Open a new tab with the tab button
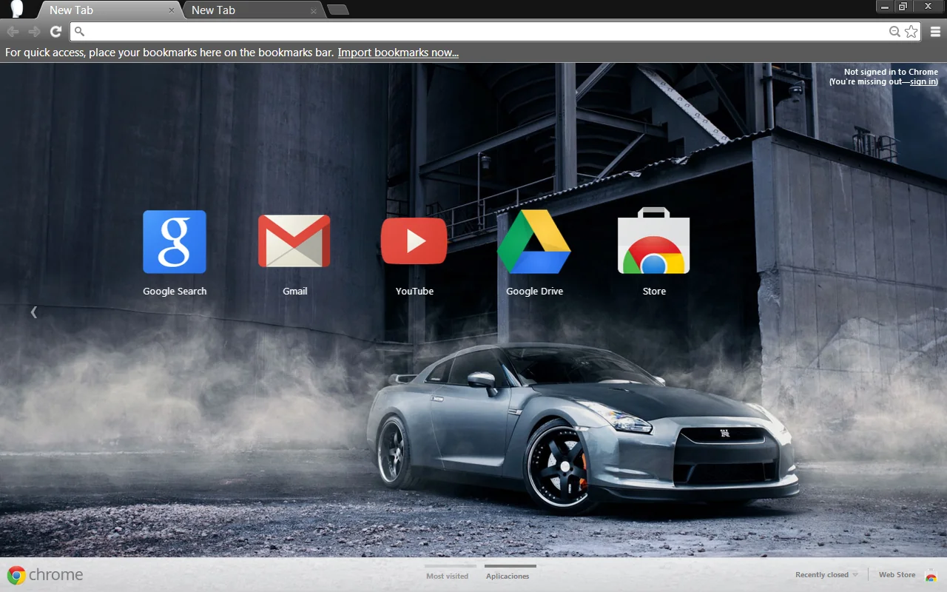 point(337,10)
